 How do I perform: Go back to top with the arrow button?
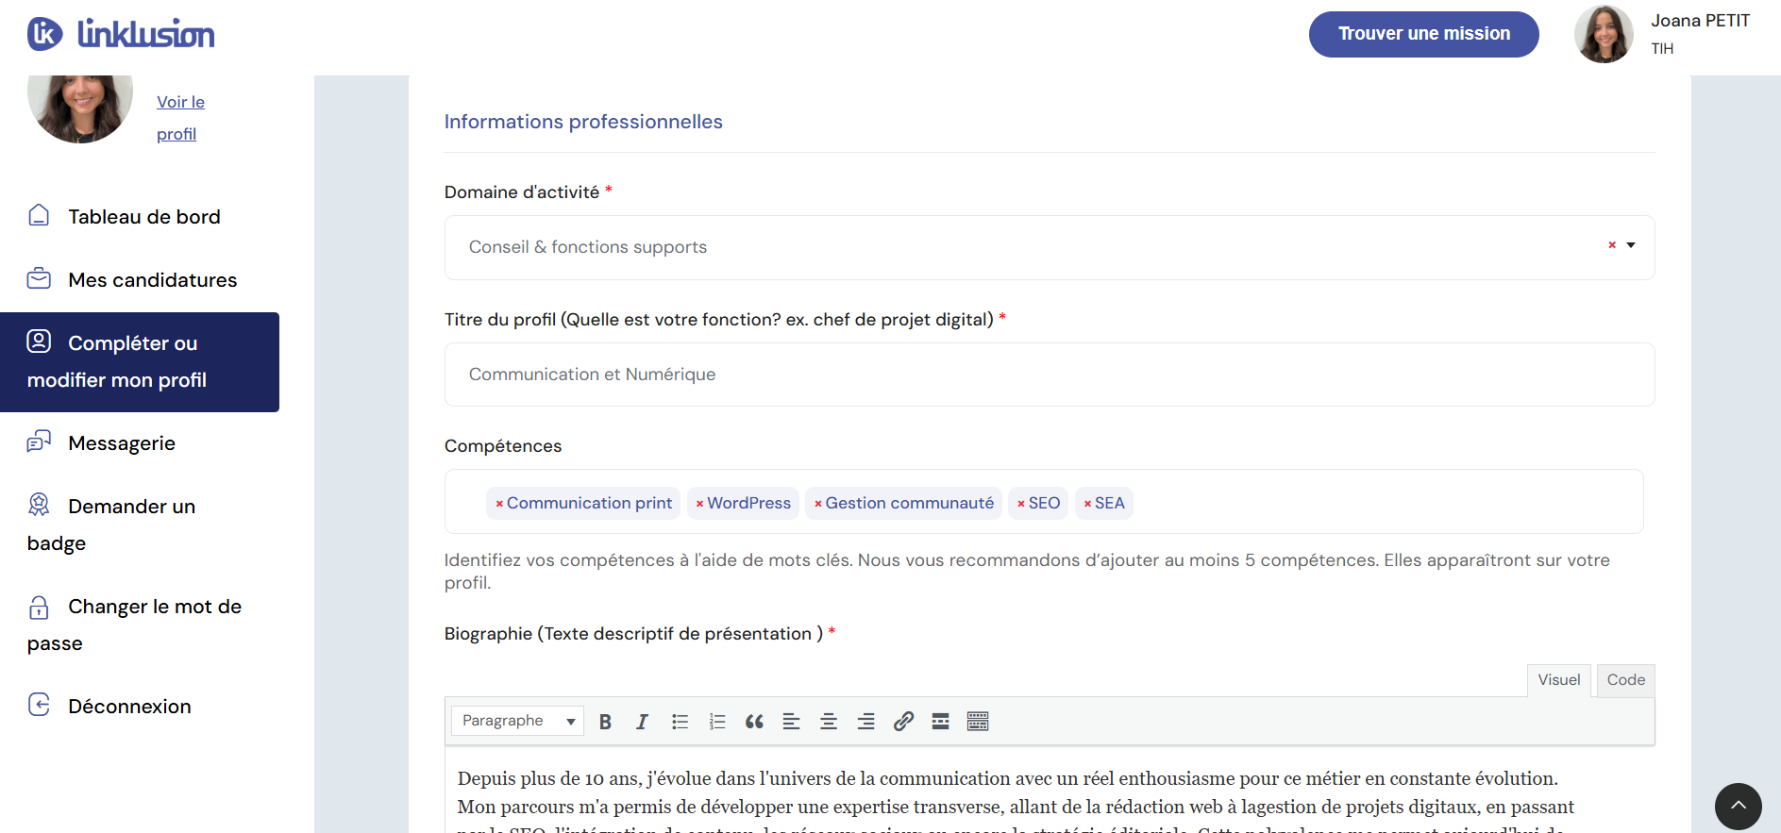(1739, 807)
